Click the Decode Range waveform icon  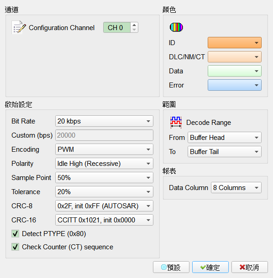coord(176,122)
